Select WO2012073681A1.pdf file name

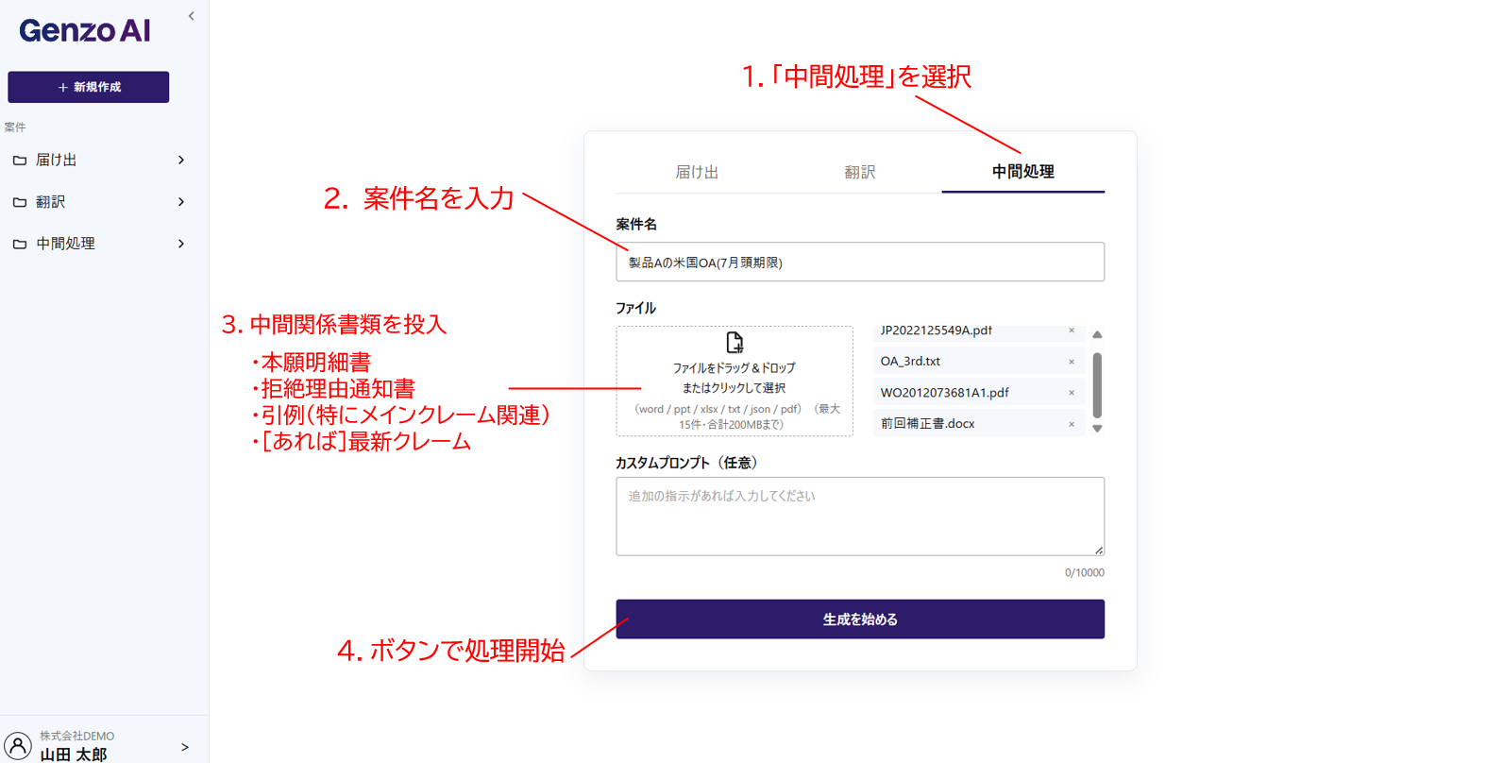[x=944, y=393]
